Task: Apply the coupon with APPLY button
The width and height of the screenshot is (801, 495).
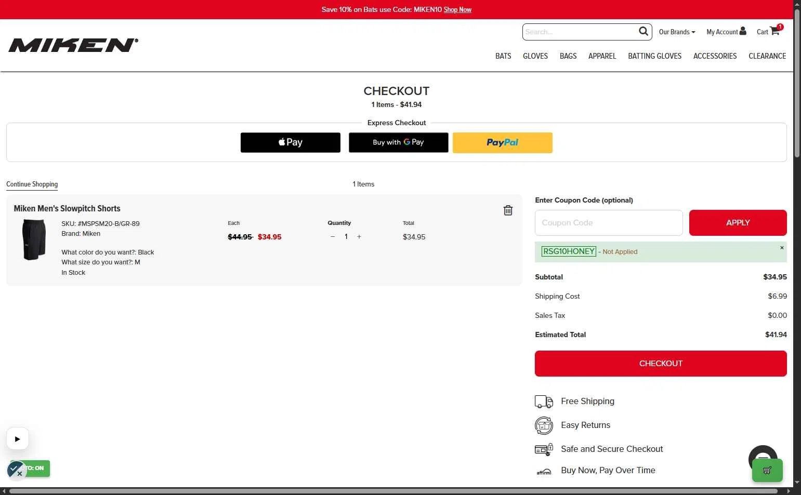Action: 738,223
